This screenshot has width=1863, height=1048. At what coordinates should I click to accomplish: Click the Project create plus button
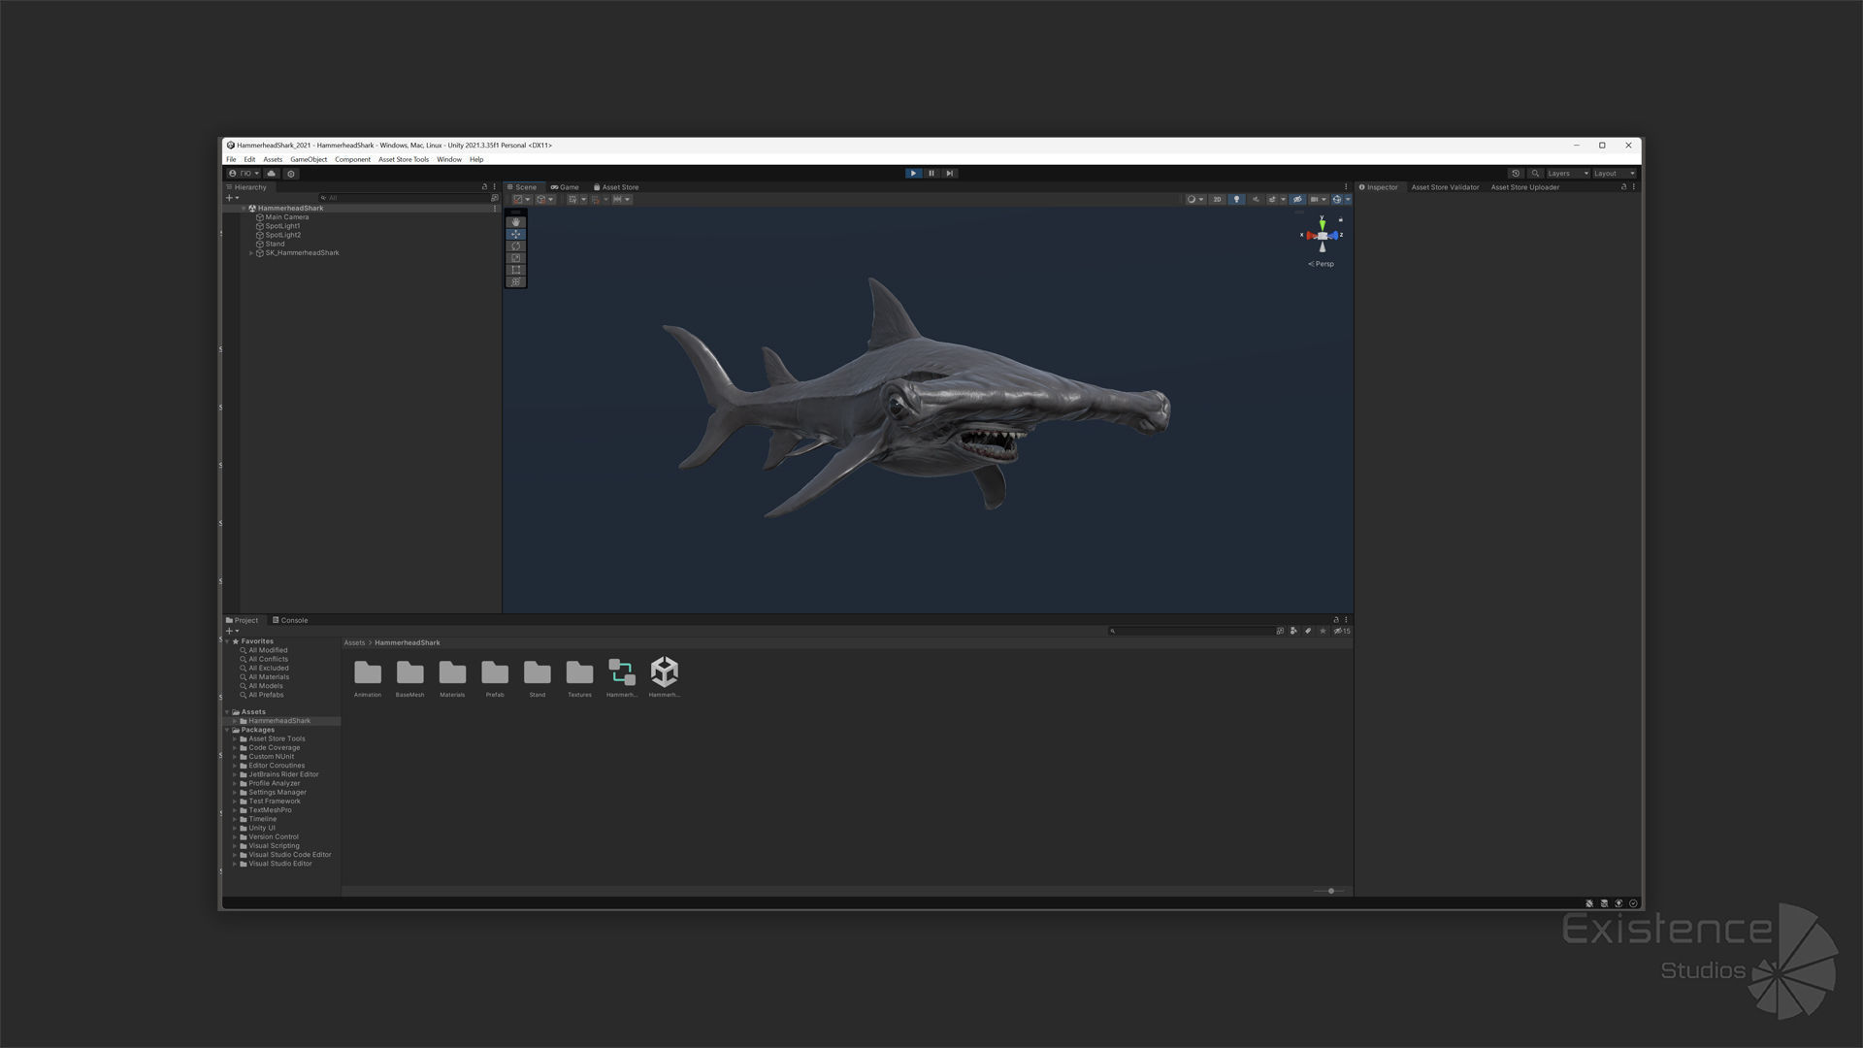(232, 631)
